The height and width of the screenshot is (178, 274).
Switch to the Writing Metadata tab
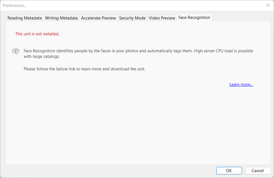[61, 18]
